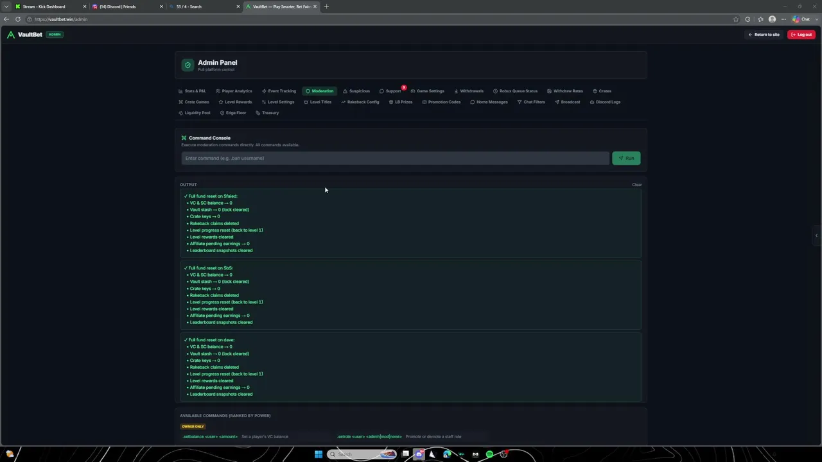Click the browser address bar URL

[x=61, y=19]
